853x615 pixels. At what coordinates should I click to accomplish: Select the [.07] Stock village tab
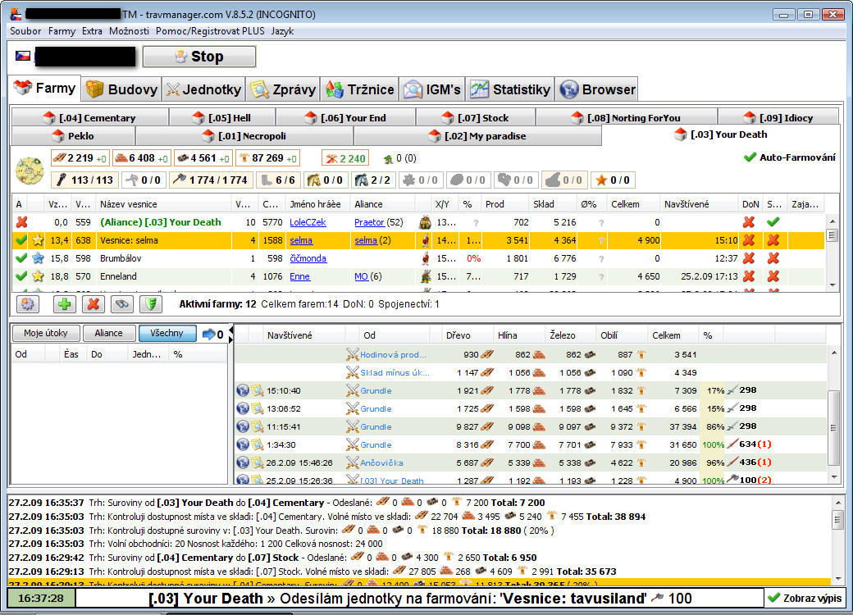[476, 117]
